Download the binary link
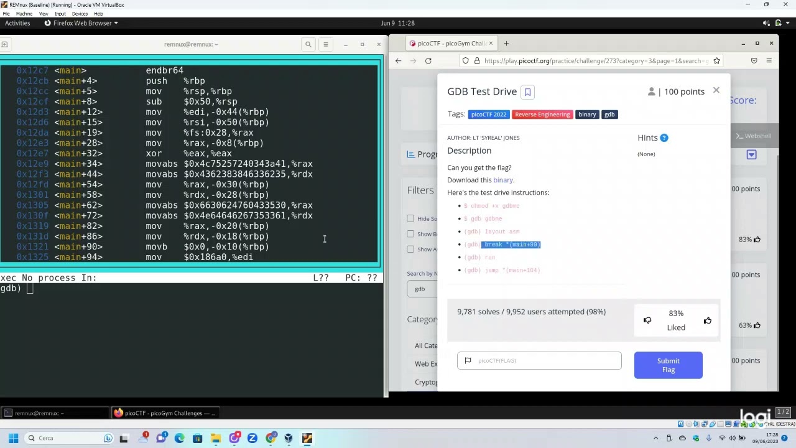Screen dimensions: 796x448 click(x=503, y=180)
